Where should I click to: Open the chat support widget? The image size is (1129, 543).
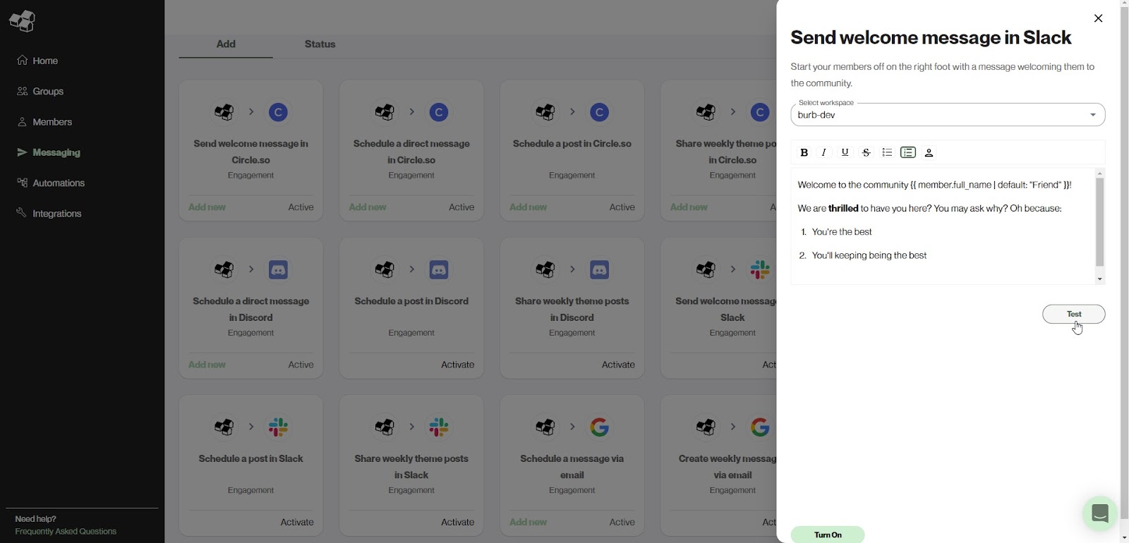coord(1099,513)
